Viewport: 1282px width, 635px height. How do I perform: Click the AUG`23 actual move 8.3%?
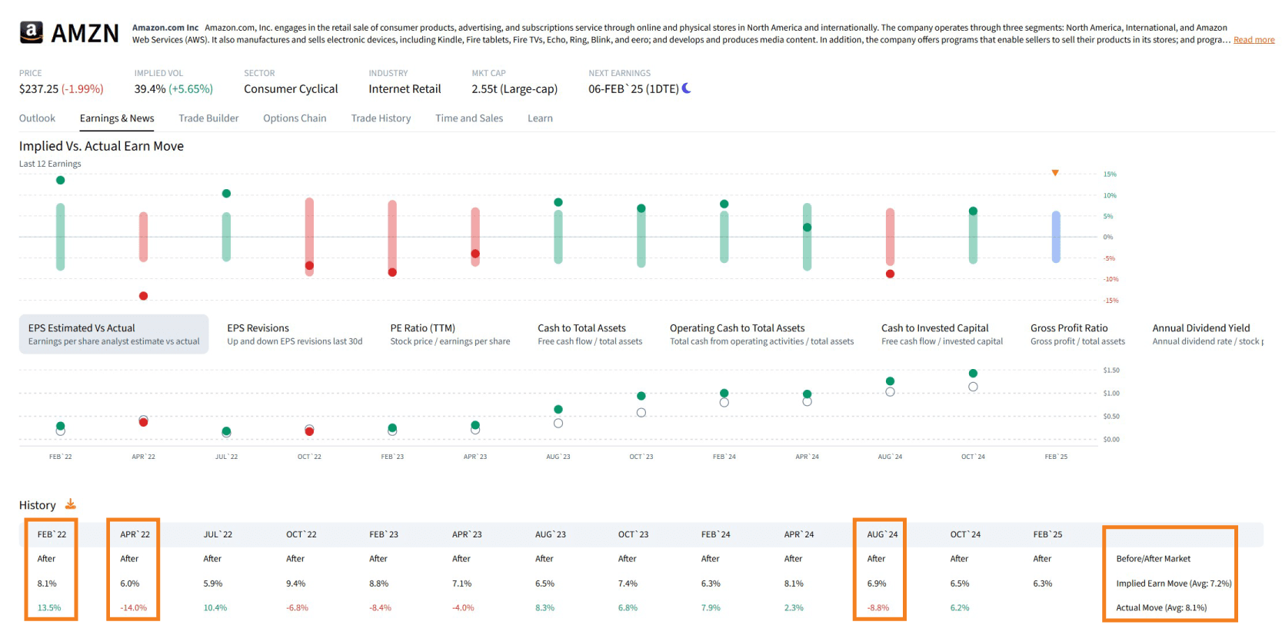544,607
